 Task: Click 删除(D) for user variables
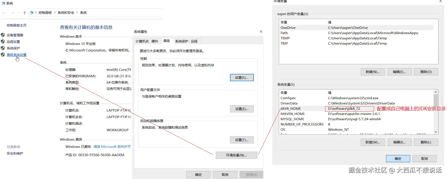click(426, 72)
